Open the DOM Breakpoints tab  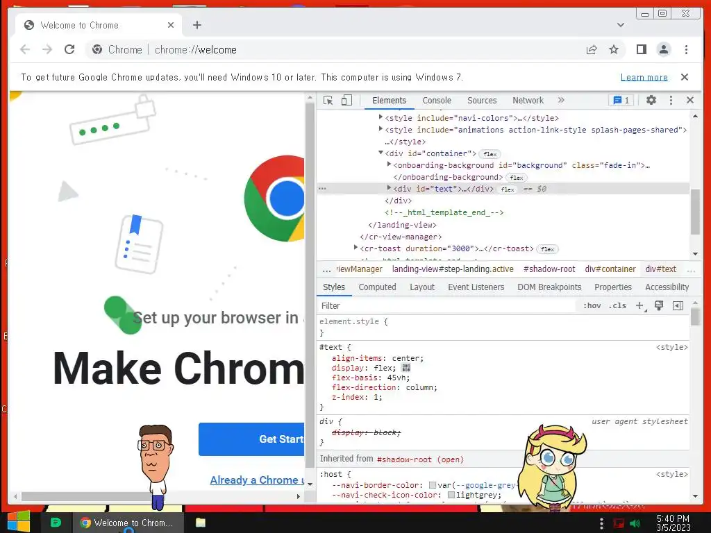(549, 287)
